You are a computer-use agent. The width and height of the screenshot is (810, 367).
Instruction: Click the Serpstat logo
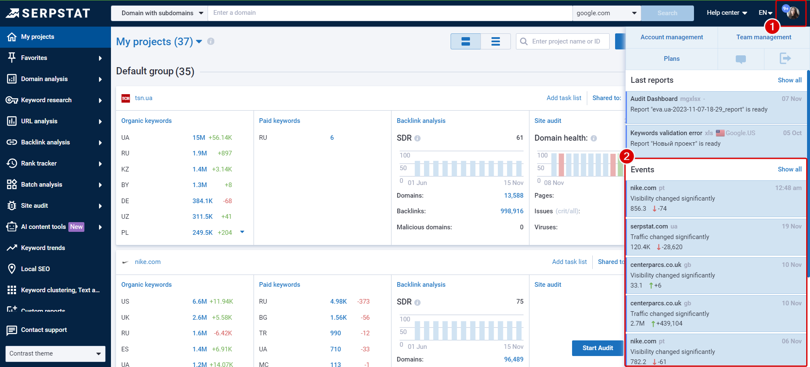(x=48, y=13)
